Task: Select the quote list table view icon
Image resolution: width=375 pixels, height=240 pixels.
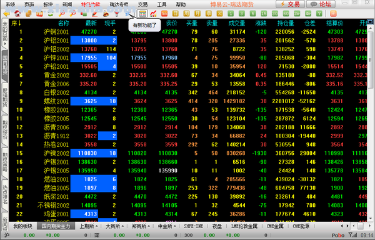Action: [142, 14]
